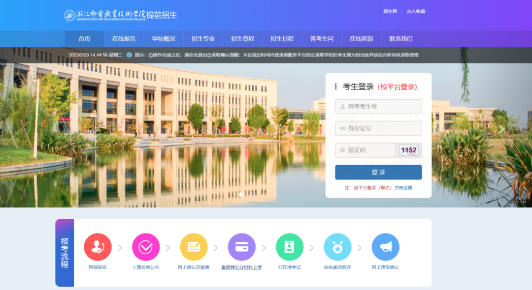Click the 加入收藏 link at top

point(416,11)
